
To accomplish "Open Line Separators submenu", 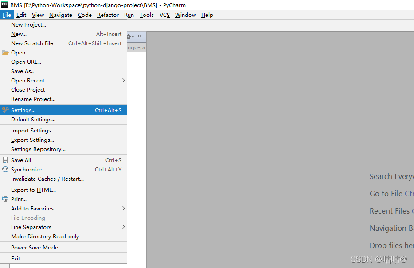I will [64, 227].
